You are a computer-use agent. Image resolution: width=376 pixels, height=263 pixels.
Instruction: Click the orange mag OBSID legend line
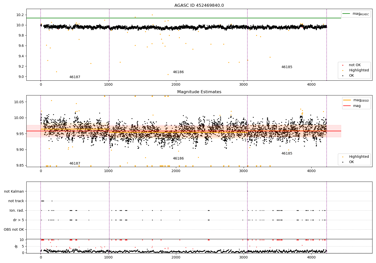(x=347, y=100)
